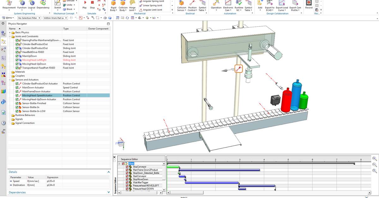The image size is (379, 198).
Task: Click the timeline zoom magnifier control
Action: pos(375,159)
